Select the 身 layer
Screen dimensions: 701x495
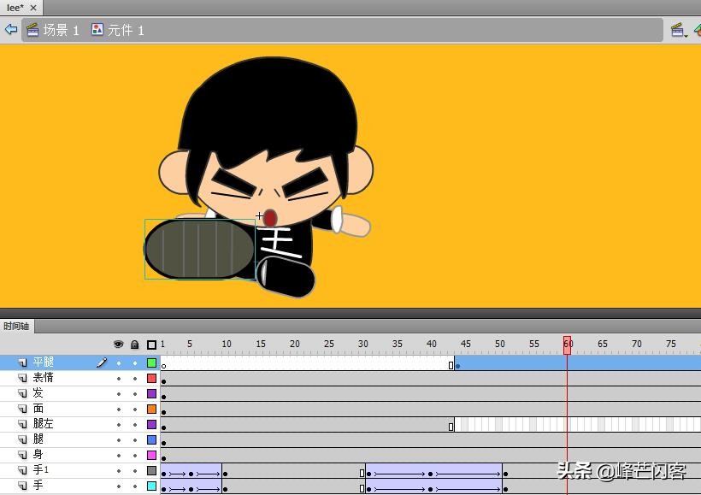point(38,454)
